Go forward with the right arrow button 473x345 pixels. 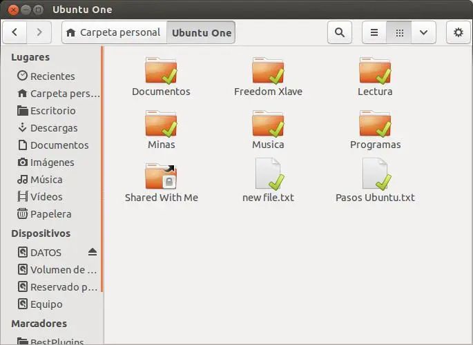39,32
